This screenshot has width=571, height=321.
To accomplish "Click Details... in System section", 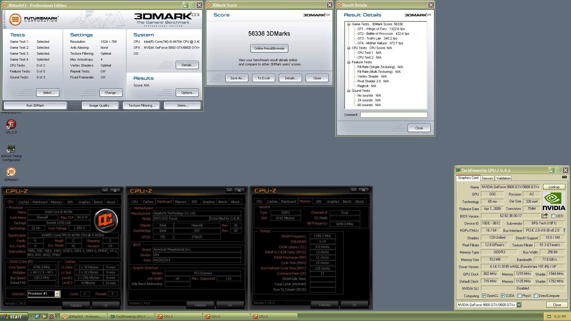I will (187, 65).
